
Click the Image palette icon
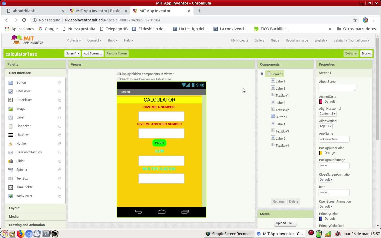pyautogui.click(x=11, y=109)
